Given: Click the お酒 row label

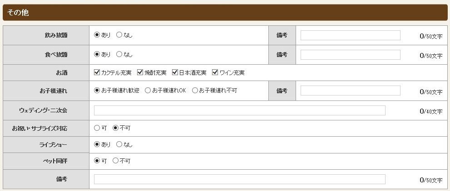Looking at the screenshot, I should tap(62, 72).
